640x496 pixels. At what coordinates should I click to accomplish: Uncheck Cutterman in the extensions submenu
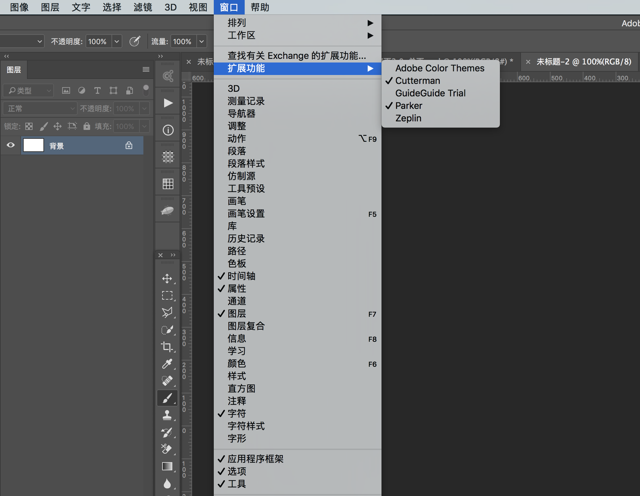coord(418,81)
